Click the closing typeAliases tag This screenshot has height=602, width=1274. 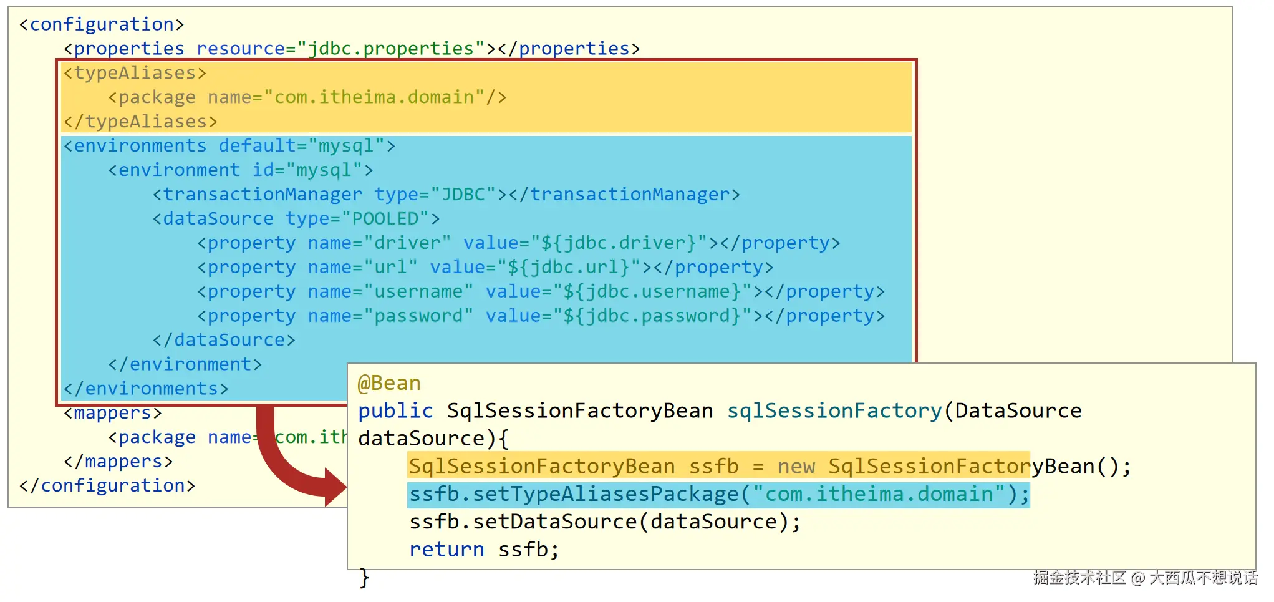(140, 122)
